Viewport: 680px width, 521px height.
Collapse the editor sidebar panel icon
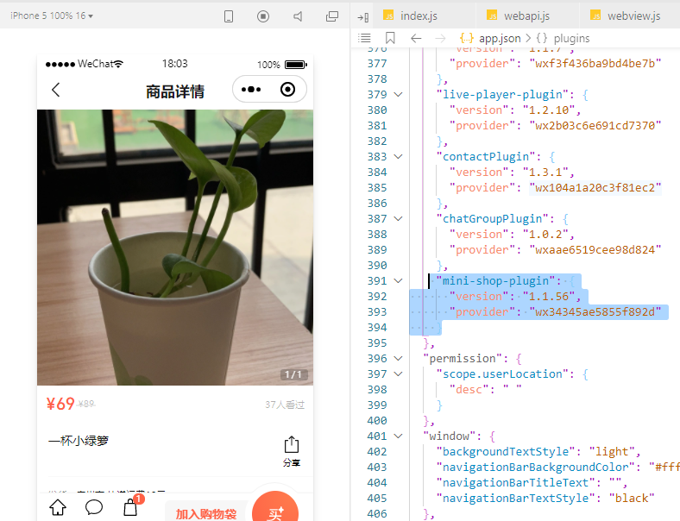coord(363,17)
